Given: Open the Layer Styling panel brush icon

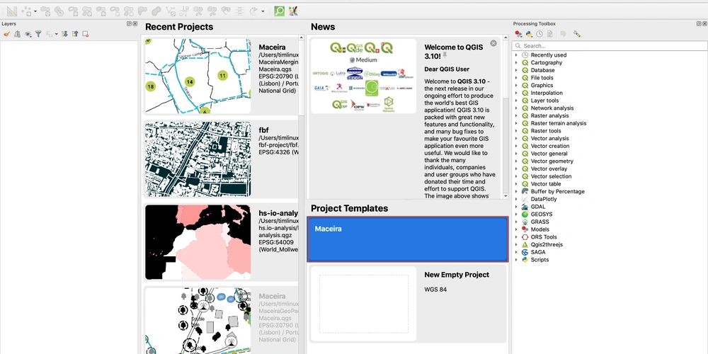Looking at the screenshot, I should [6, 34].
